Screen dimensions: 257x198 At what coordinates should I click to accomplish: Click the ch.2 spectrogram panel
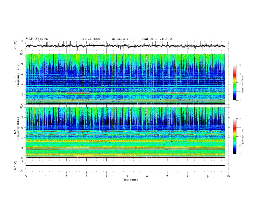coord(125,133)
